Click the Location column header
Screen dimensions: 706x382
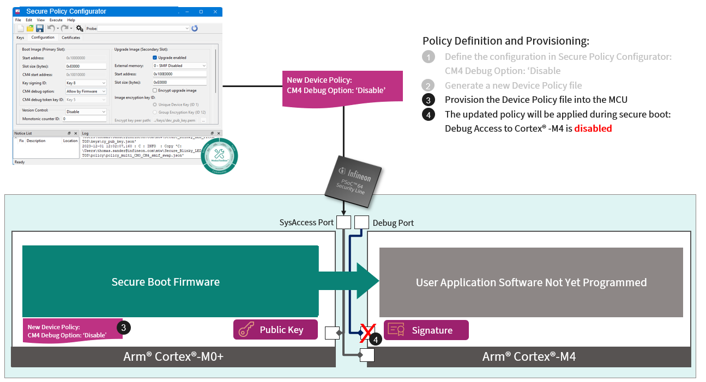(70, 141)
